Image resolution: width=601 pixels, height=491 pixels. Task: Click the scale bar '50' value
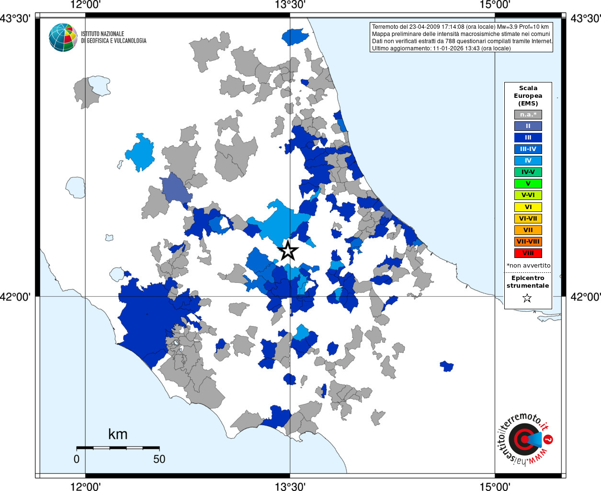point(159,459)
